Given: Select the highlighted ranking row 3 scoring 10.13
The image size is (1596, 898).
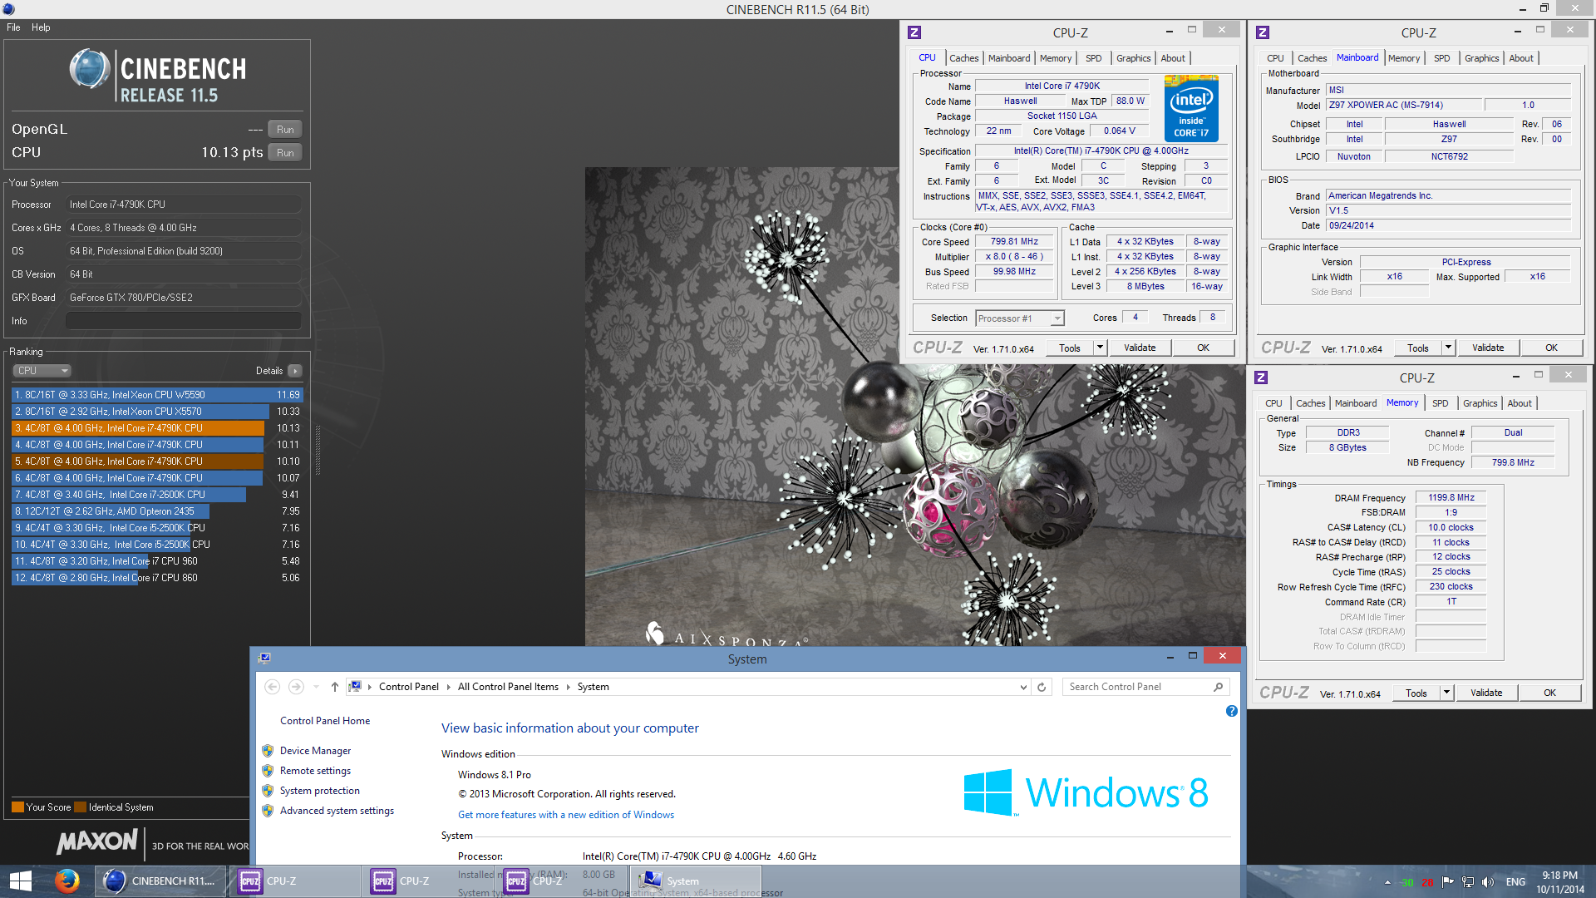Looking at the screenshot, I should tap(157, 428).
